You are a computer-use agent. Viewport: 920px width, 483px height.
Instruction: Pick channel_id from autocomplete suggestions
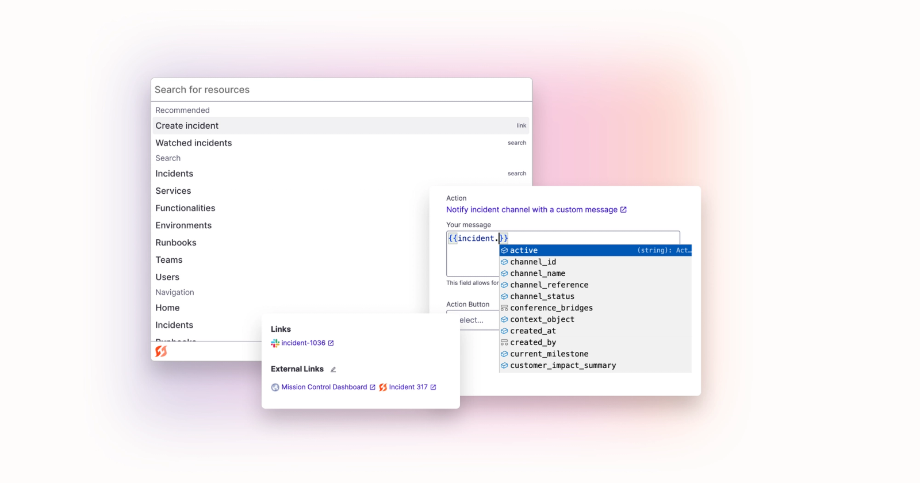595,262
